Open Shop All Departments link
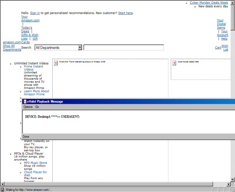 12,48
